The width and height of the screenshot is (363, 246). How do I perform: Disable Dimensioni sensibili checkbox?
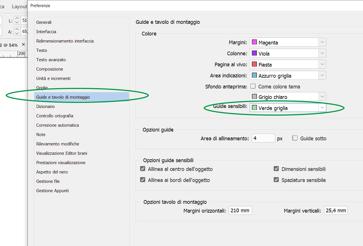[x=276, y=169]
